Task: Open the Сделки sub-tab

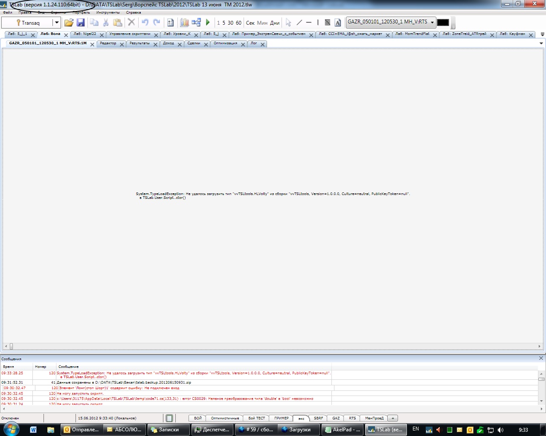Action: point(194,43)
